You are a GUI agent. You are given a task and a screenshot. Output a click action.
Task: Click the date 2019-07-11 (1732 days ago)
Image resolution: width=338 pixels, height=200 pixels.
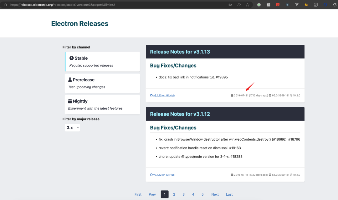tap(251, 175)
